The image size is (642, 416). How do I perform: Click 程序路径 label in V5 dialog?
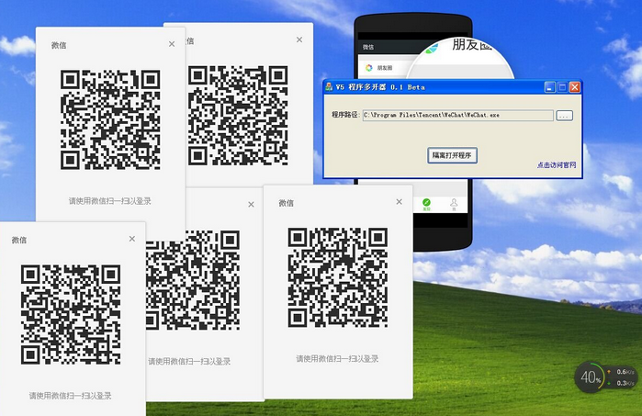click(x=344, y=115)
